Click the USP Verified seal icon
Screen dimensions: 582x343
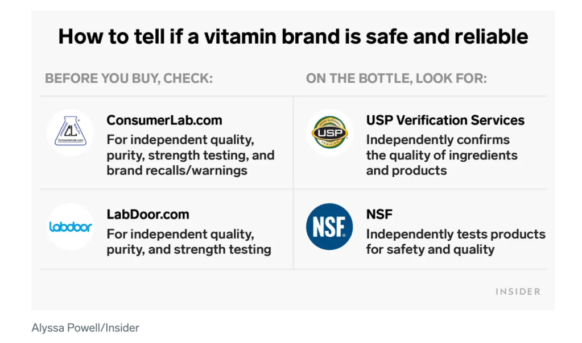tap(329, 132)
